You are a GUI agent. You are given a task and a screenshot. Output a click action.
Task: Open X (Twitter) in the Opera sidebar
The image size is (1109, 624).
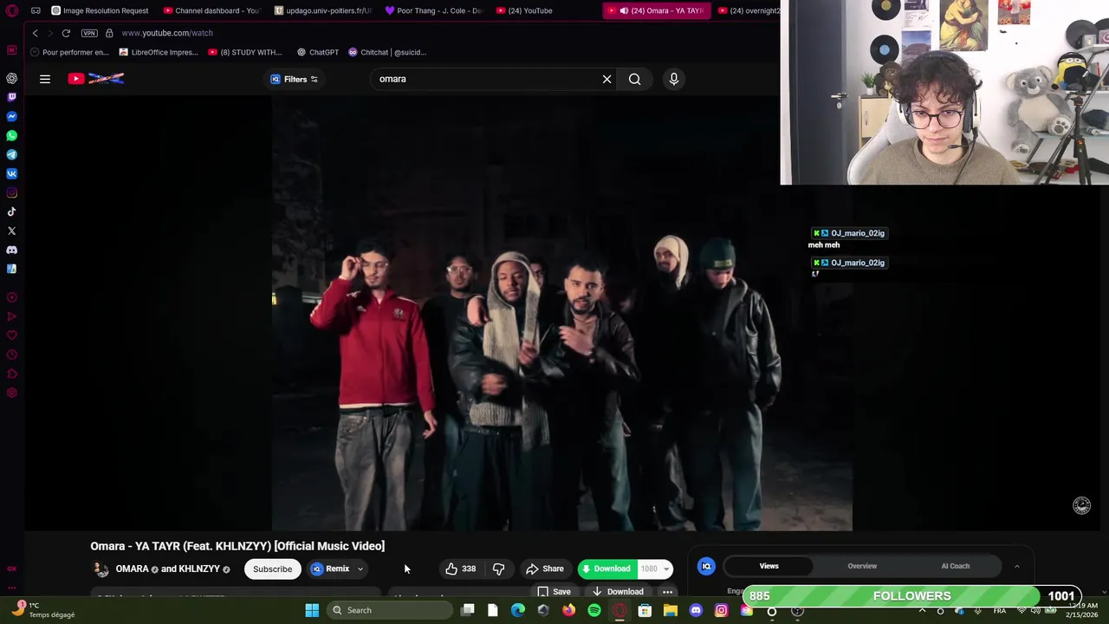point(11,231)
